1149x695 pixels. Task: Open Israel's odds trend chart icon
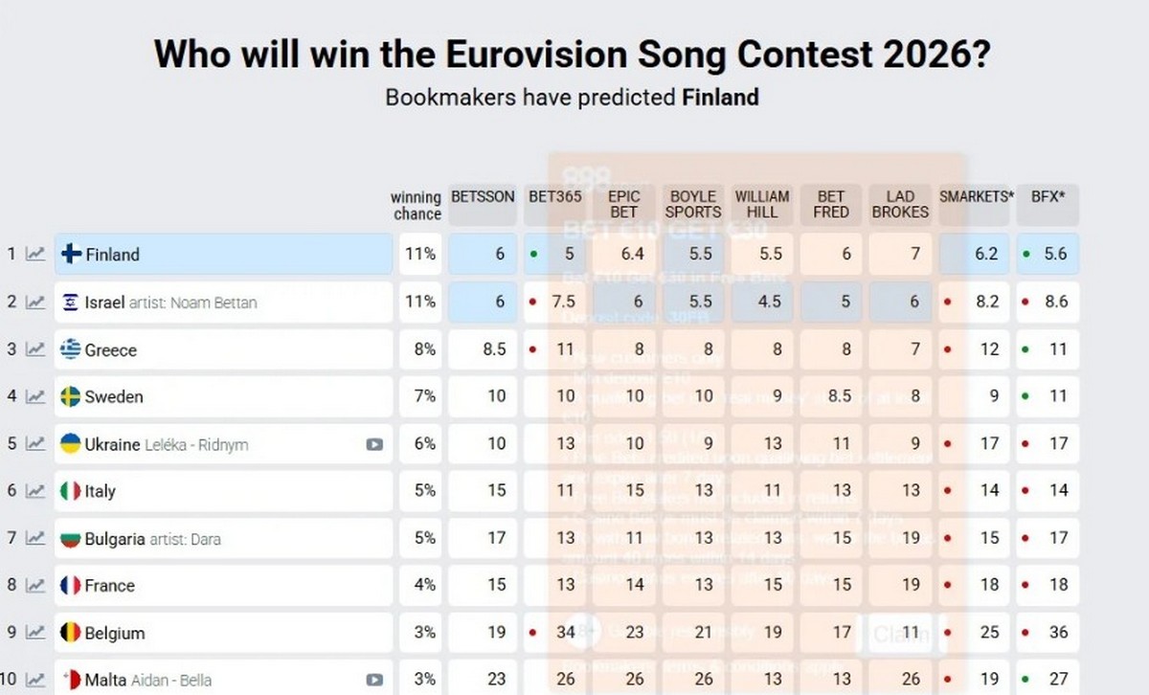35,303
